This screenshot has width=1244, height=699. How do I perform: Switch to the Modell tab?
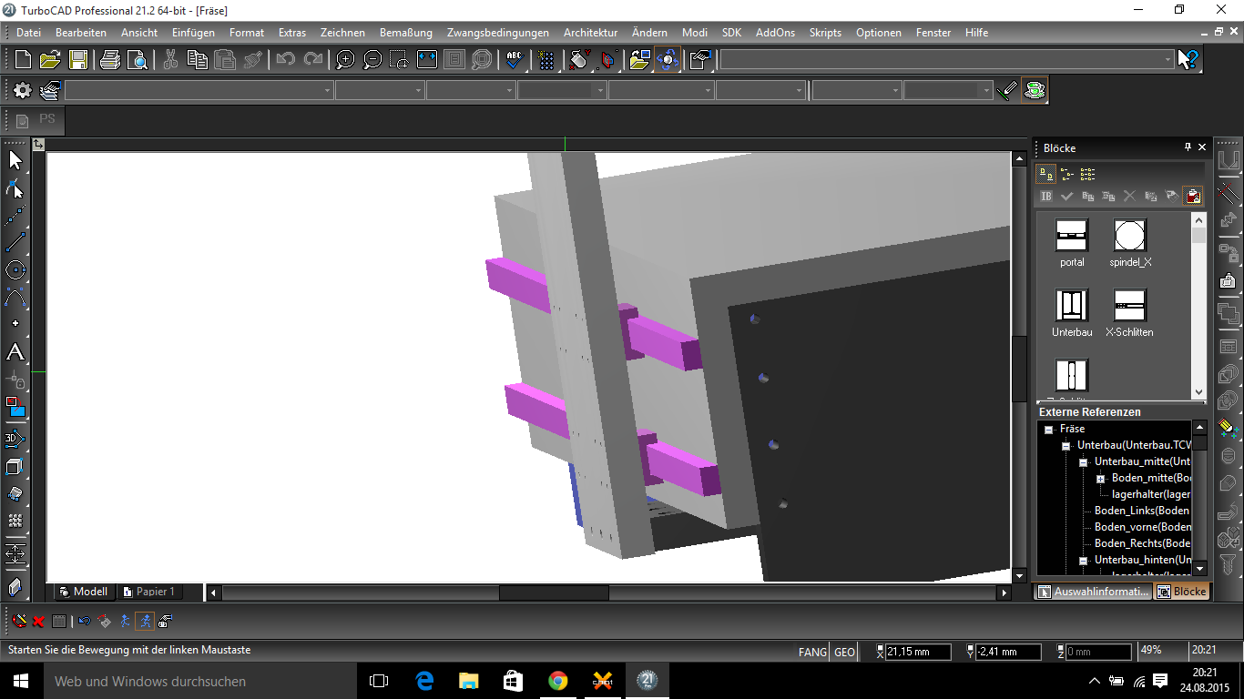coord(84,592)
